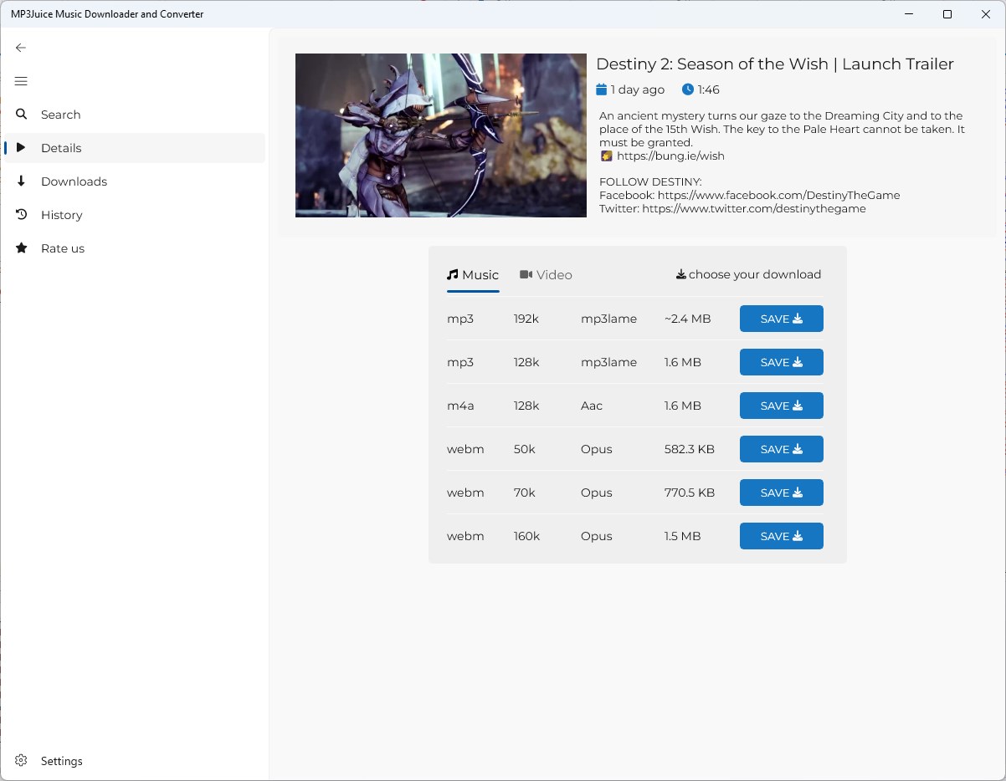Click the calendar icon beside 1 day ago
The width and height of the screenshot is (1006, 781).
[601, 89]
